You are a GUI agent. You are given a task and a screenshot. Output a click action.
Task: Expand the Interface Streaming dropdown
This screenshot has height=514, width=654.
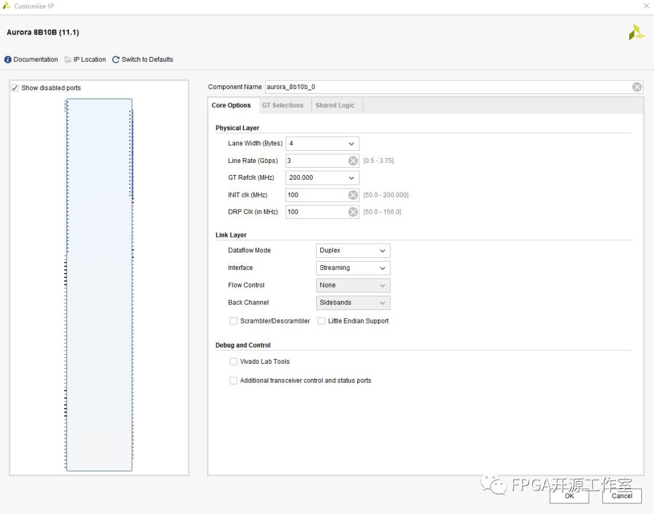coord(353,268)
